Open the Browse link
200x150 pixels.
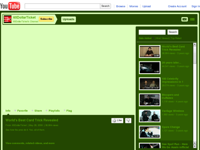pyautogui.click(x=121, y=6)
